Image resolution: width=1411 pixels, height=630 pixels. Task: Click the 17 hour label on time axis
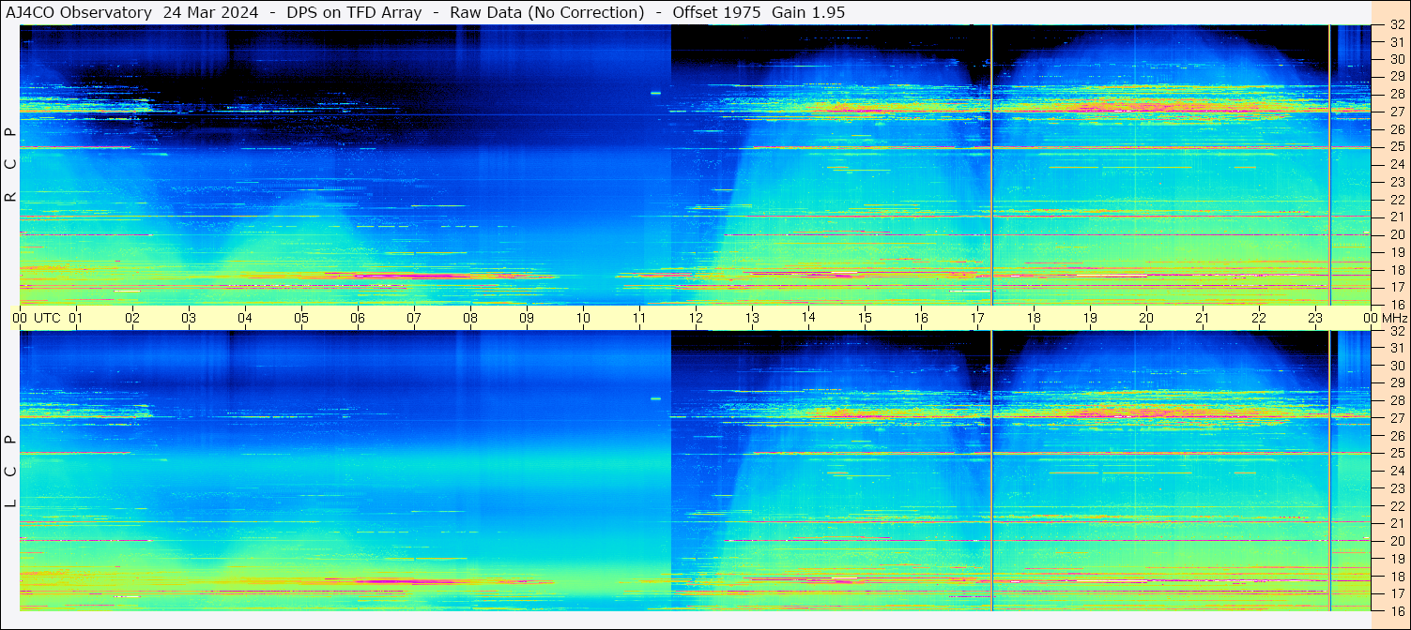(x=977, y=318)
